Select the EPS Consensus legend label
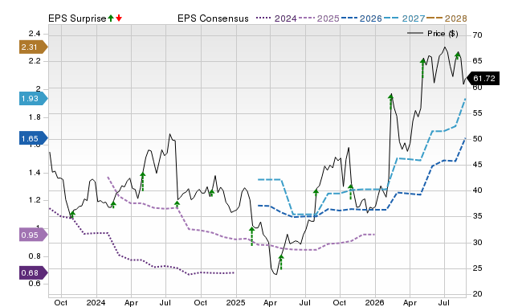The height and width of the screenshot is (307, 514). [213, 18]
